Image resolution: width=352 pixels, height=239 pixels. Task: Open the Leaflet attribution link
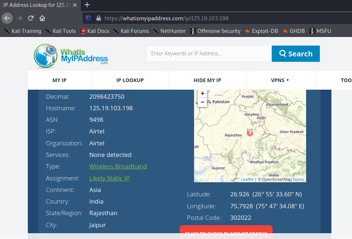coord(247,179)
